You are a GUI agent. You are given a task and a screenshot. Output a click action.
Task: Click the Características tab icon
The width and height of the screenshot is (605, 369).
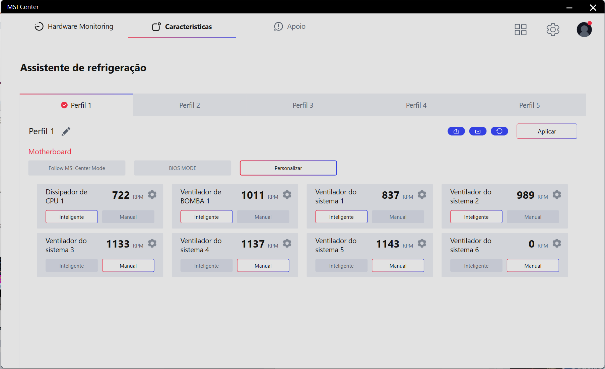tap(156, 27)
